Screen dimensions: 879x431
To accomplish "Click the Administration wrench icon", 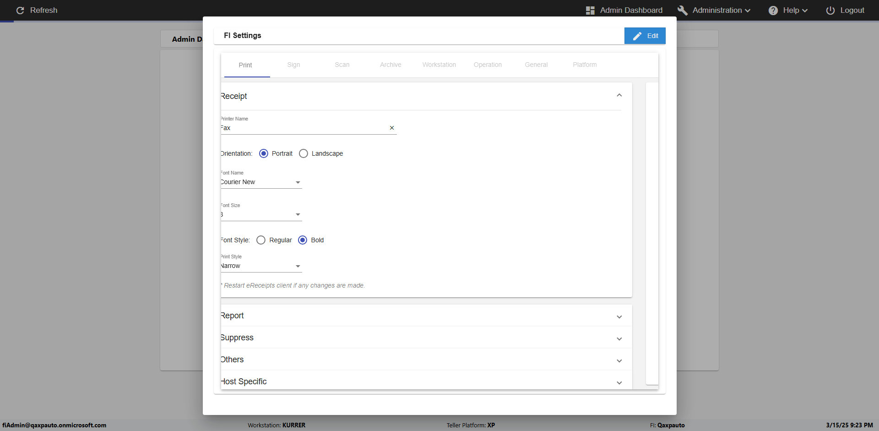I will pos(682,11).
